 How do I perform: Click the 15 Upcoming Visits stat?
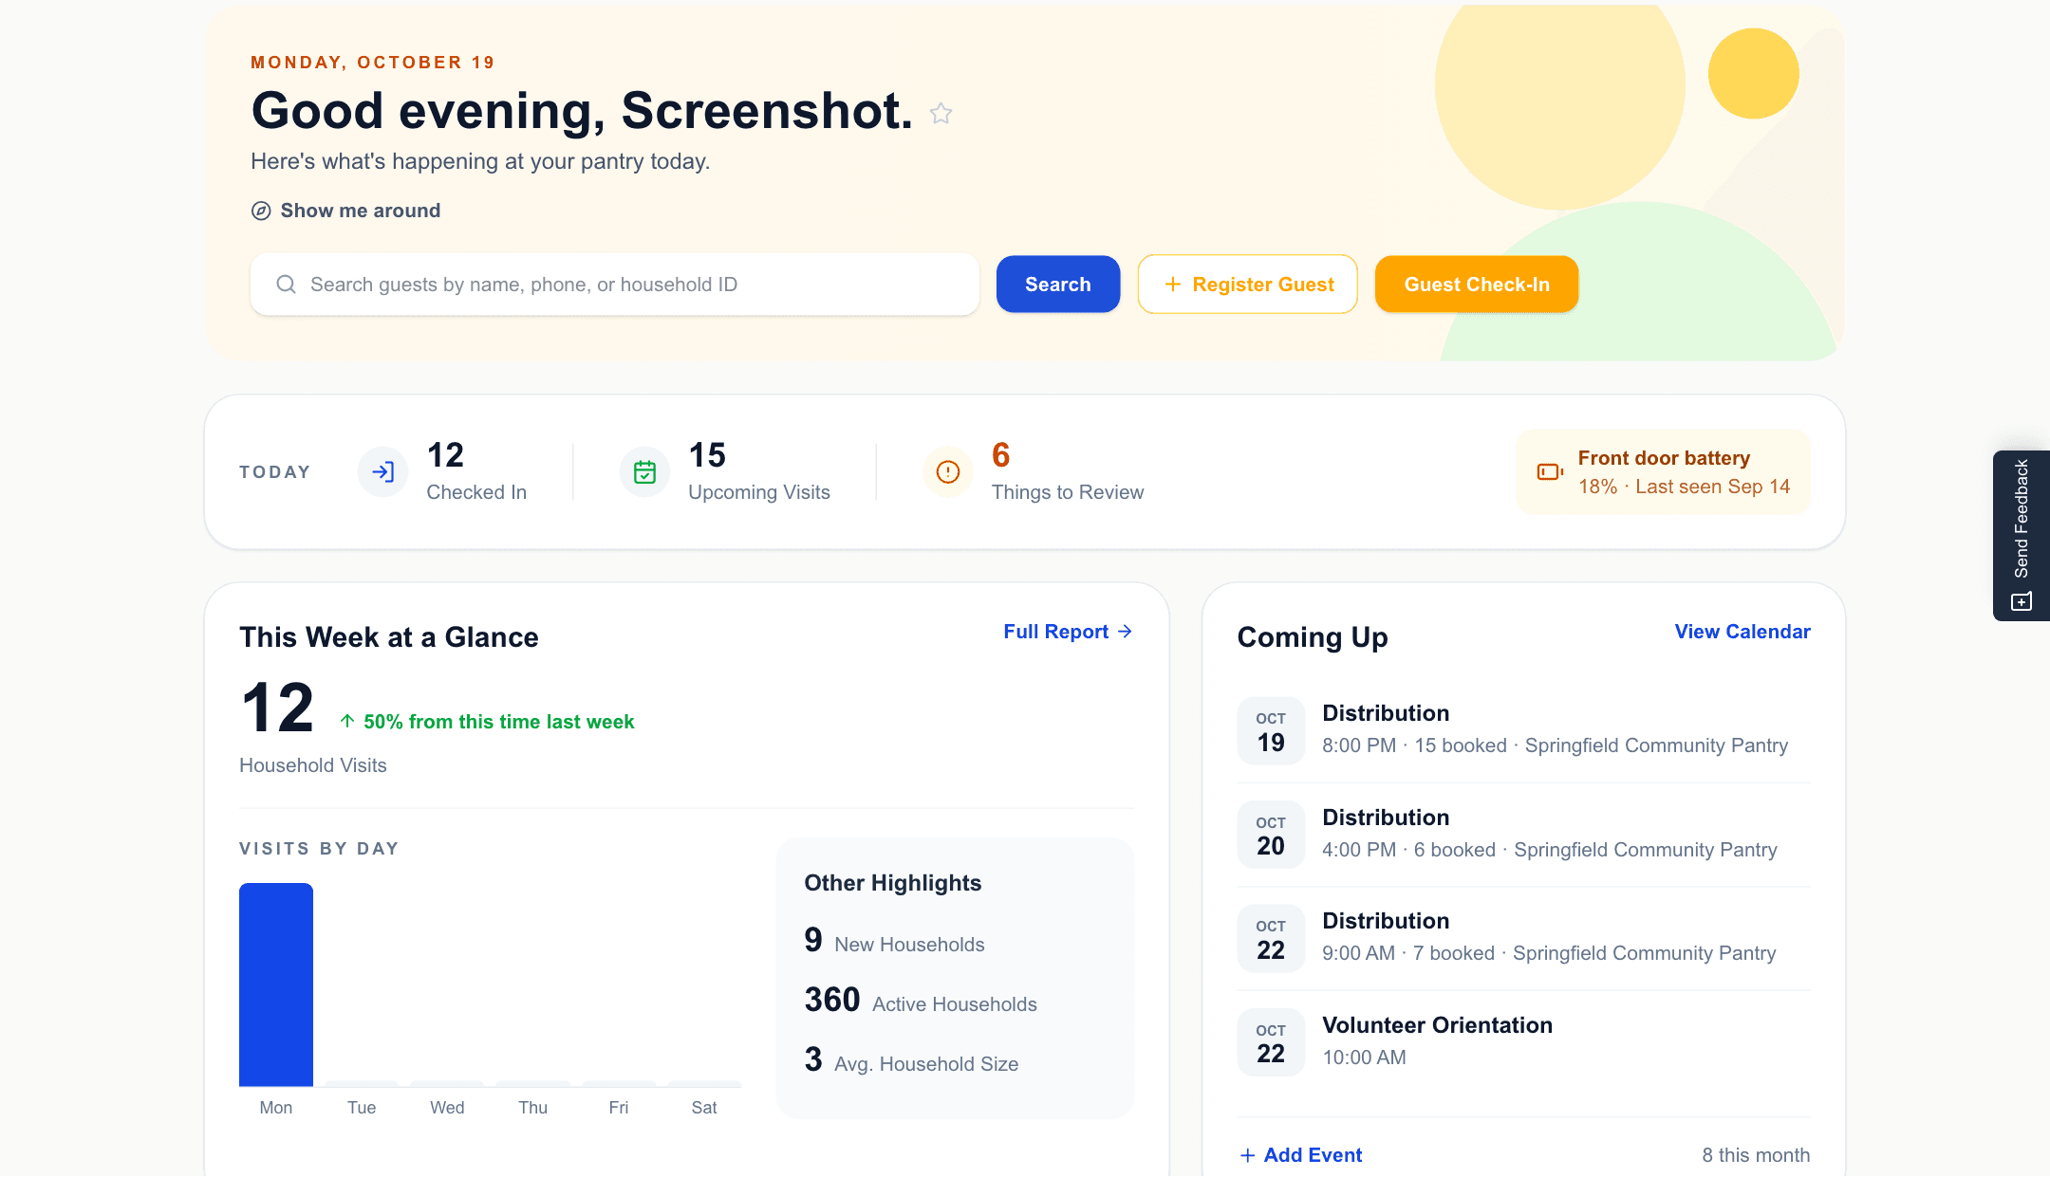[x=726, y=471]
